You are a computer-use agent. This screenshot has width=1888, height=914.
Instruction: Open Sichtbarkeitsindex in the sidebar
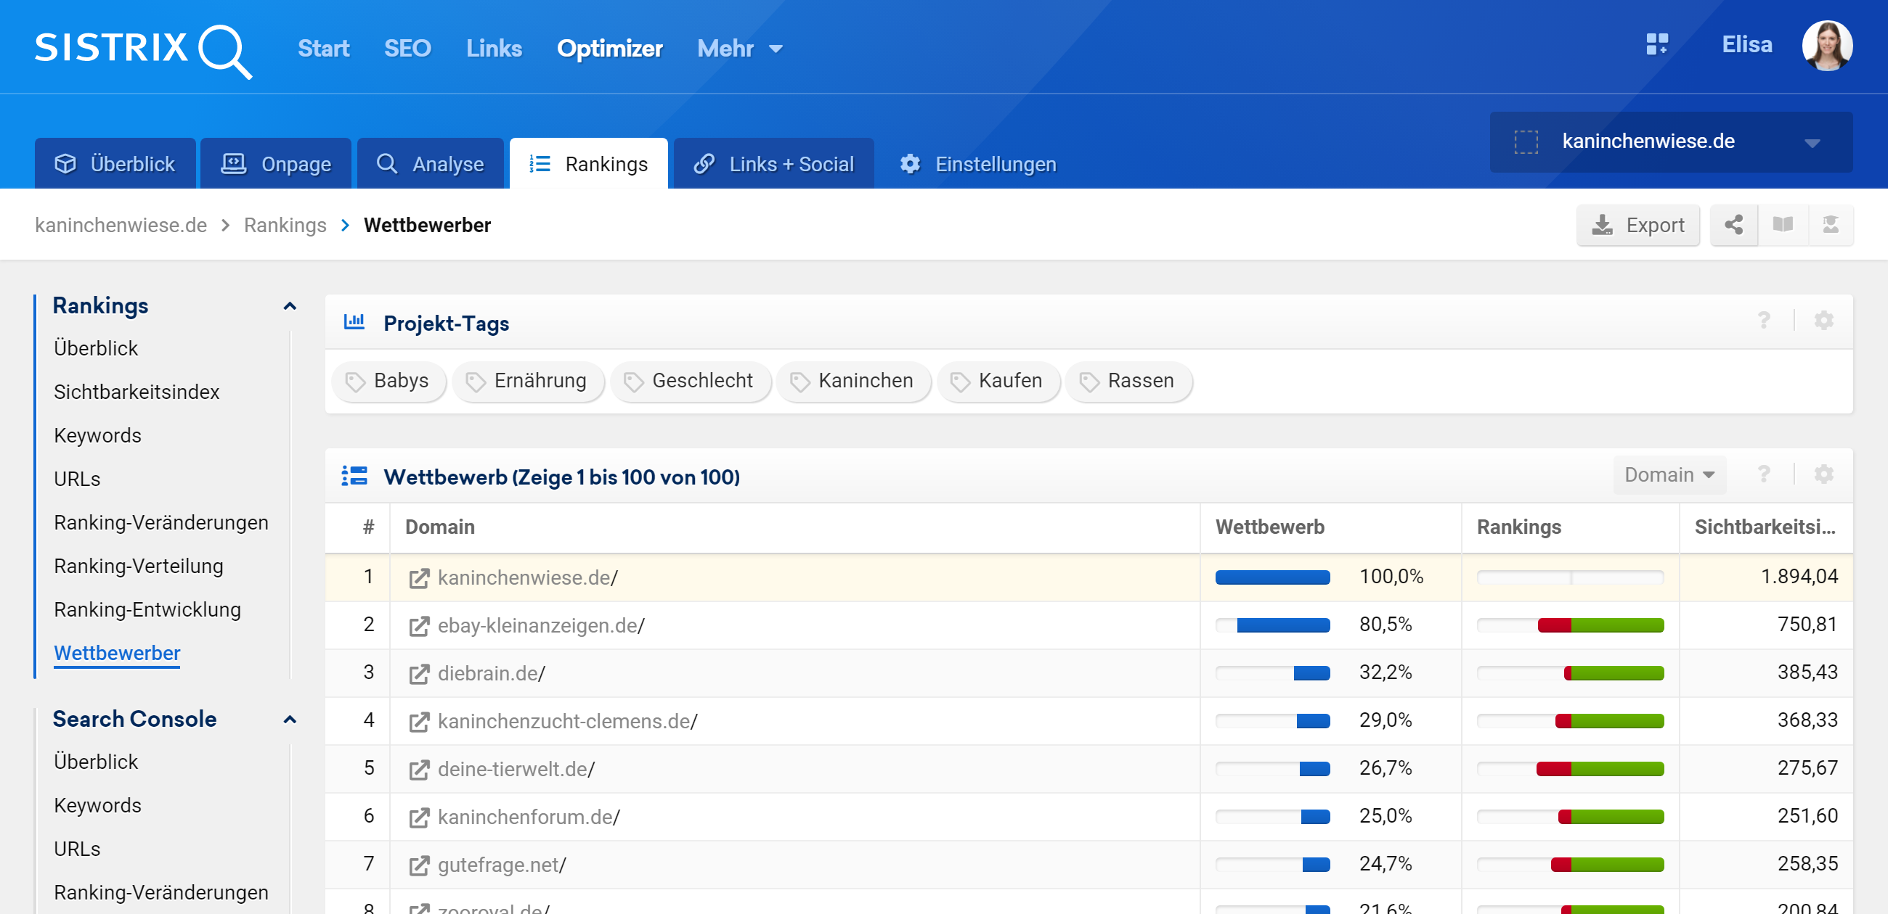[x=137, y=392]
